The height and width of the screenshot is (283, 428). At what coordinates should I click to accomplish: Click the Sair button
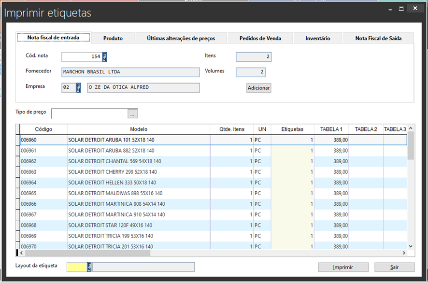pyautogui.click(x=394, y=267)
